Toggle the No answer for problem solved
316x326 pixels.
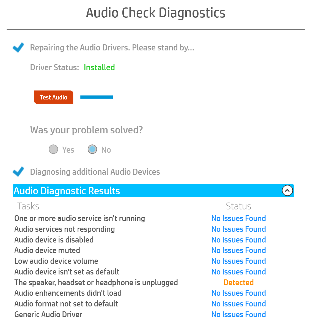pos(92,149)
